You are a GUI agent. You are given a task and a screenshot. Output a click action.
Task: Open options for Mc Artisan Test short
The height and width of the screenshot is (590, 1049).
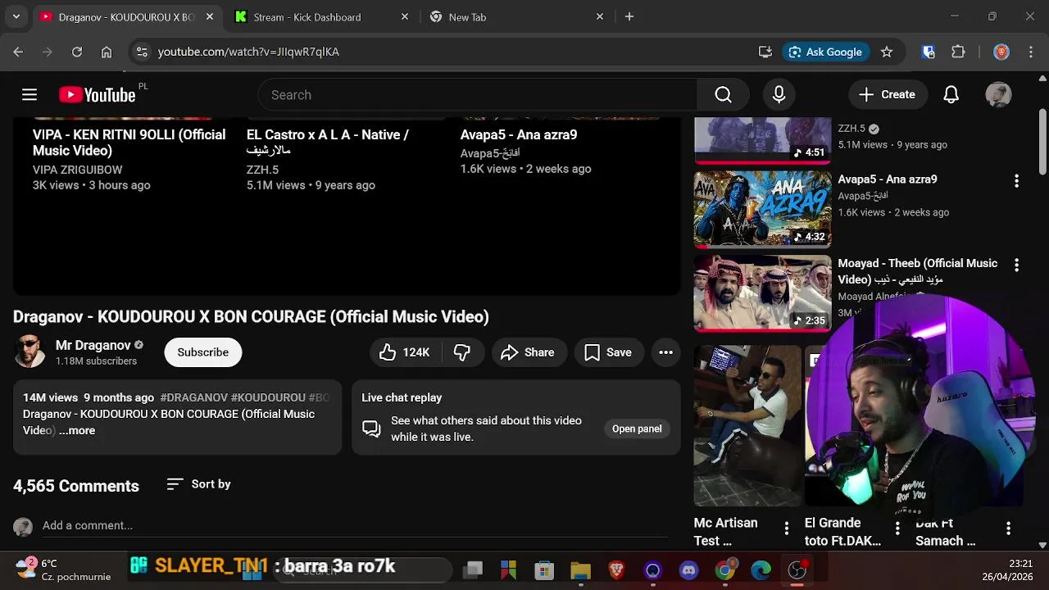(x=786, y=529)
